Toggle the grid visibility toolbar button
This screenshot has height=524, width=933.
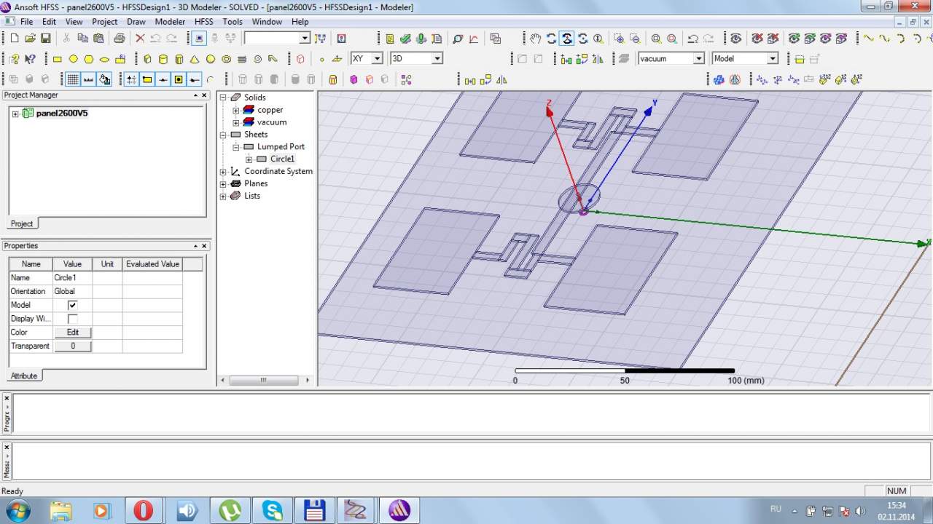click(x=73, y=79)
